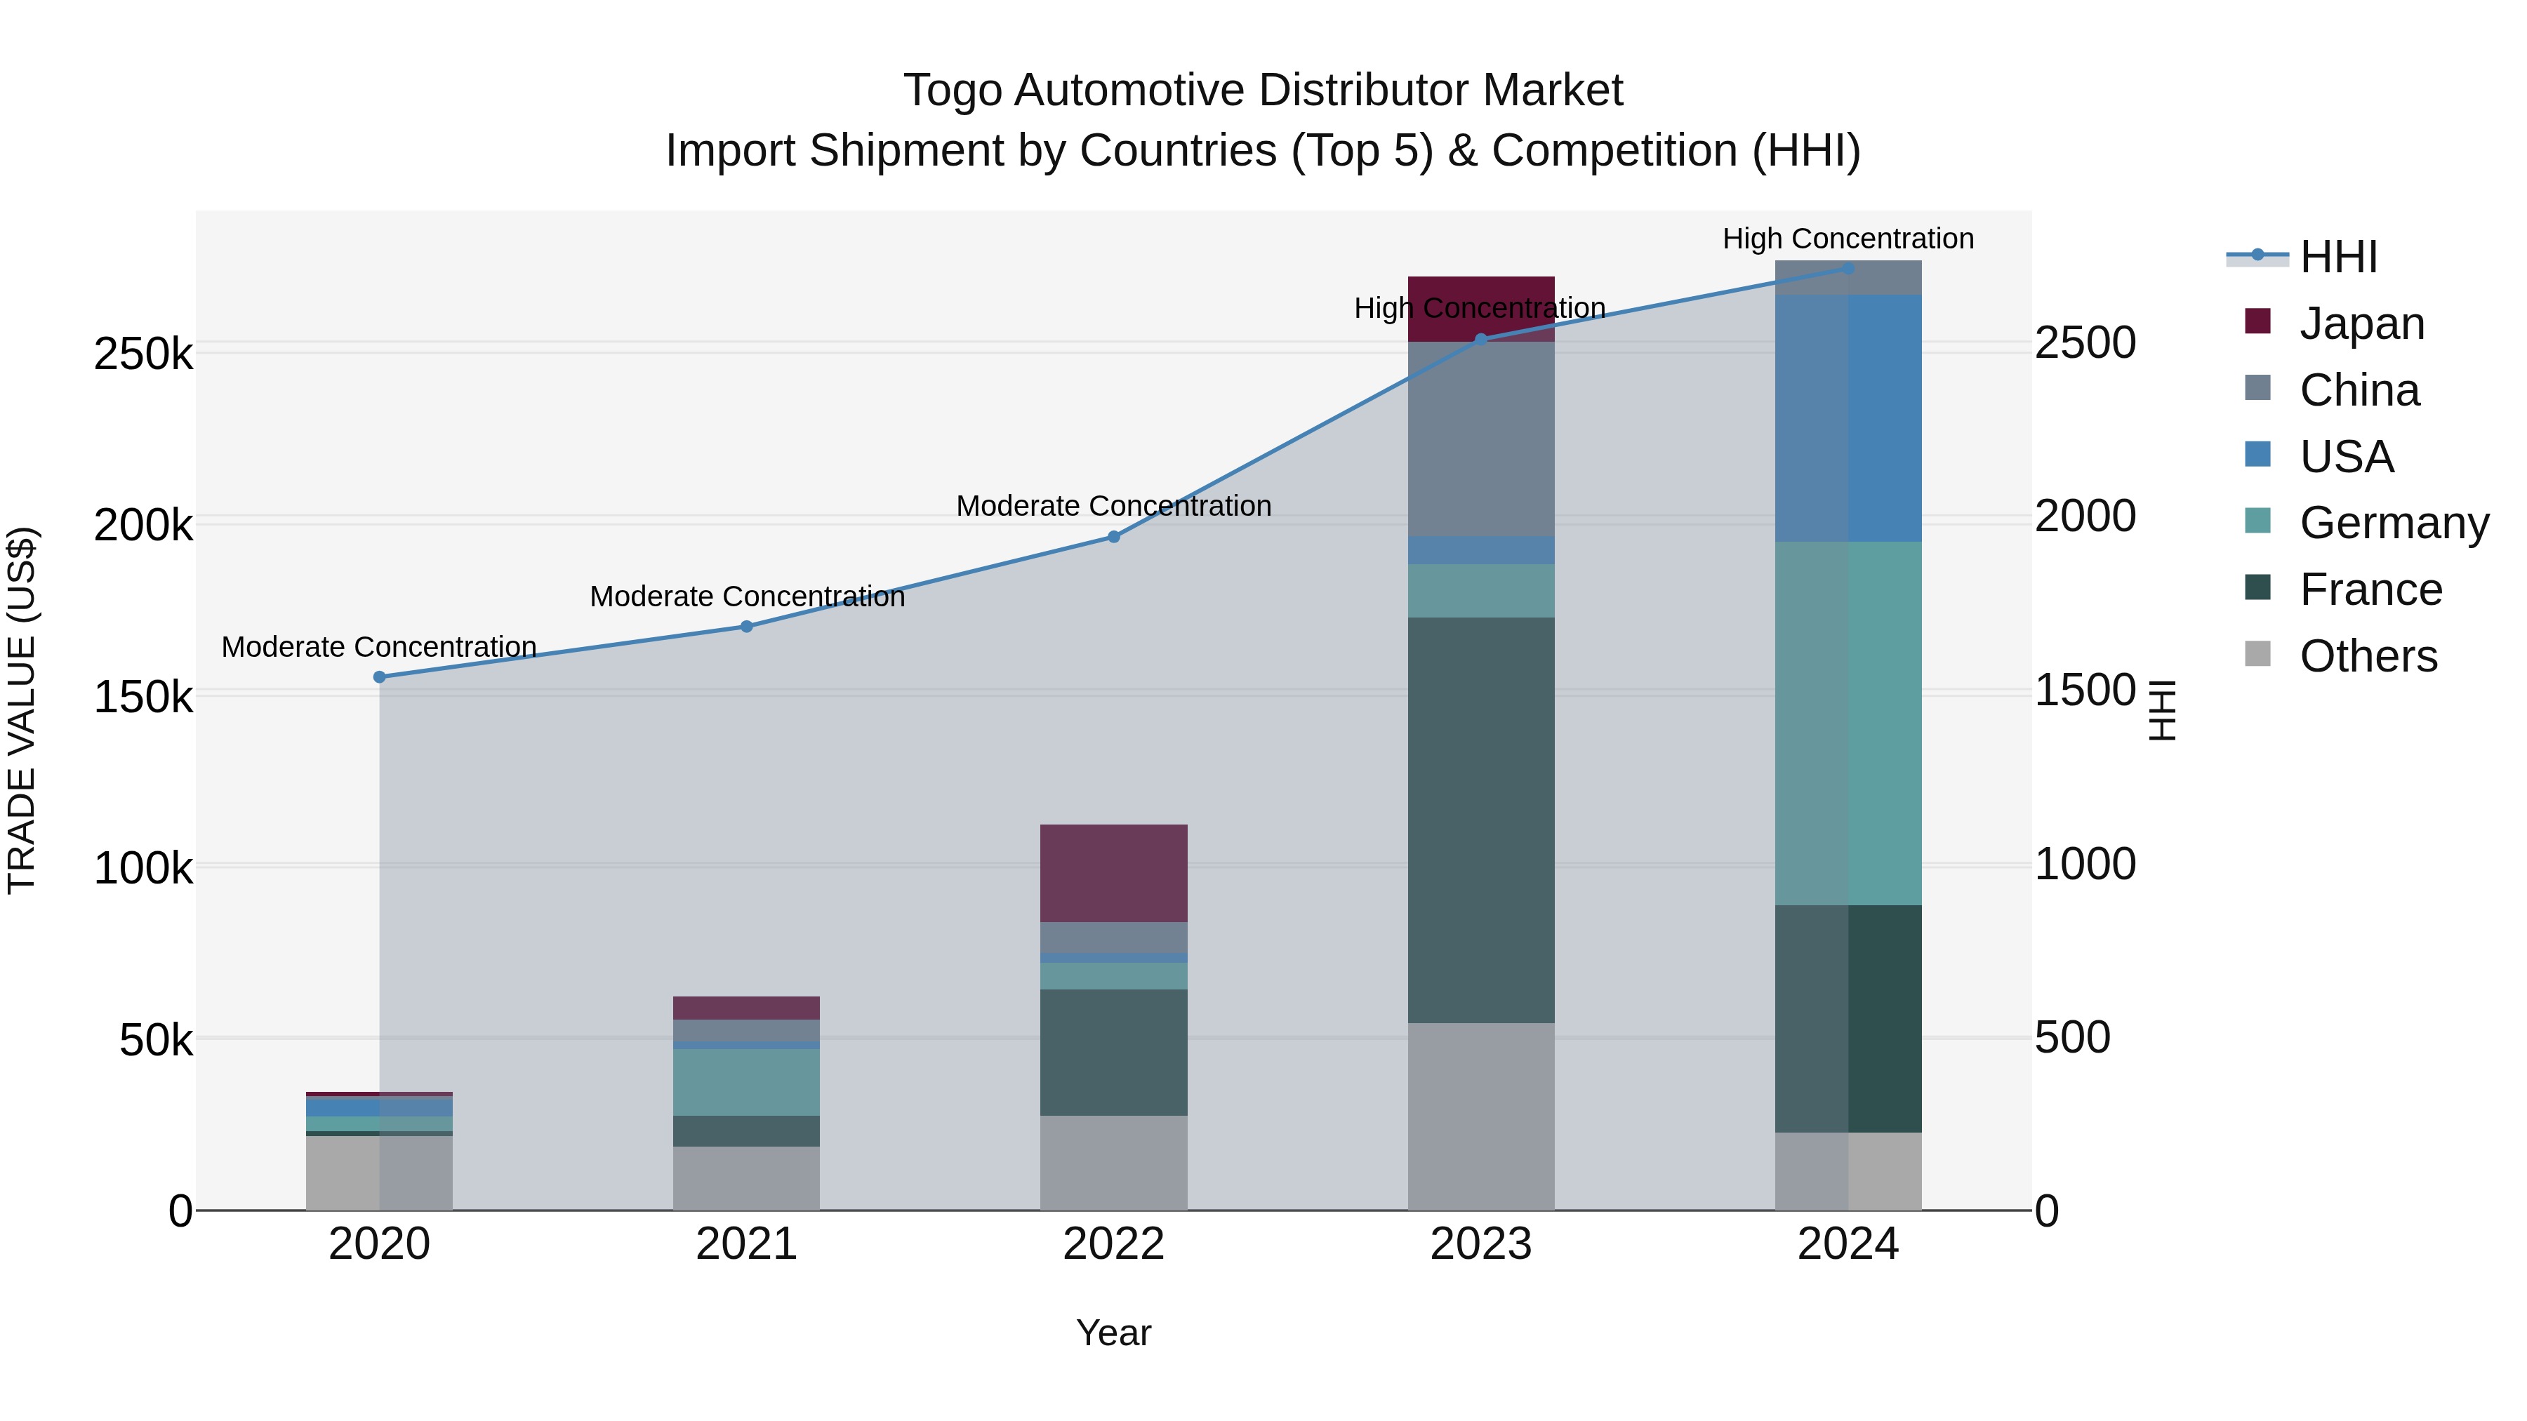The image size is (2527, 1421).
Task: Click the 2024 High Concentration annotation
Action: (x=1848, y=239)
